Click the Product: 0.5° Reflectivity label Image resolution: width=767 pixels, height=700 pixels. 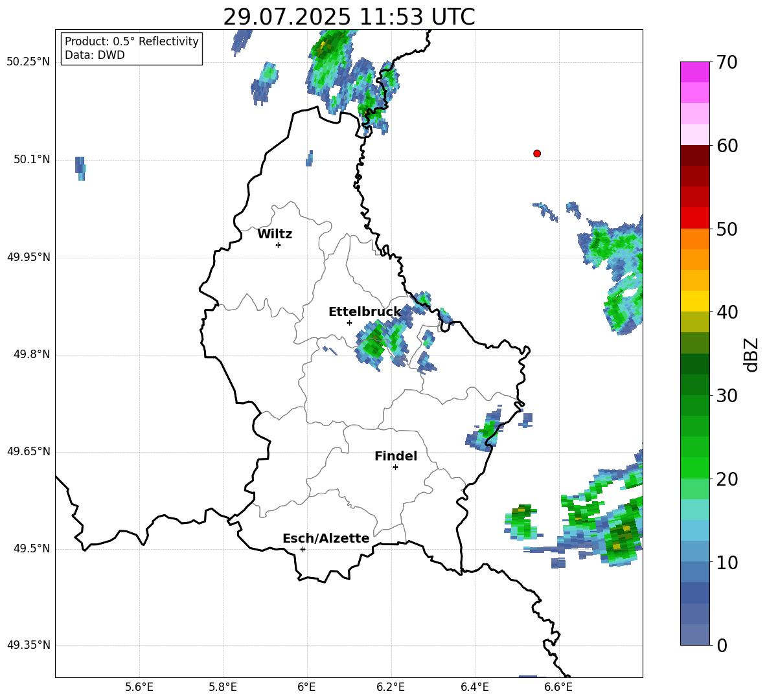132,41
